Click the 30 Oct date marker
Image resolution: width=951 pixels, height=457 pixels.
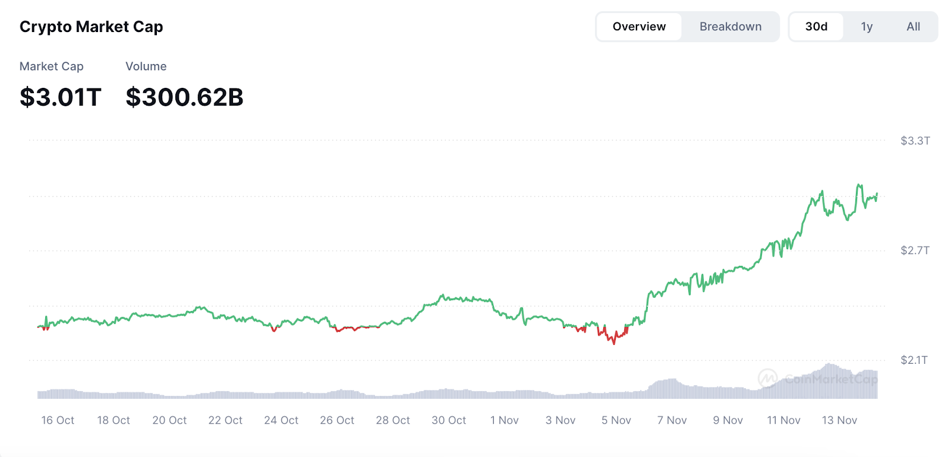pos(449,420)
